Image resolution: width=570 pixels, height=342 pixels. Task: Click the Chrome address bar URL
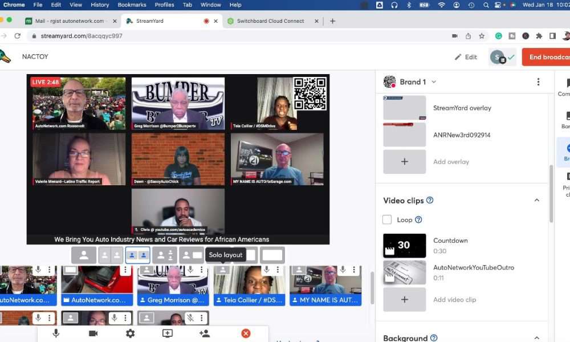coord(82,36)
